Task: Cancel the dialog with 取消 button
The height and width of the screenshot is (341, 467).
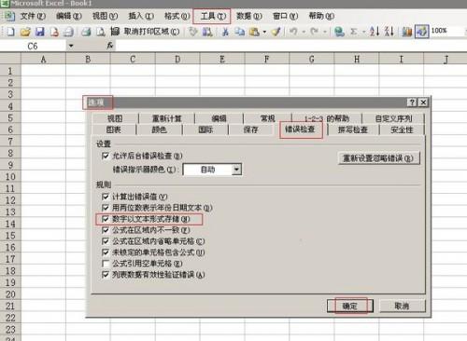Action: click(x=402, y=306)
